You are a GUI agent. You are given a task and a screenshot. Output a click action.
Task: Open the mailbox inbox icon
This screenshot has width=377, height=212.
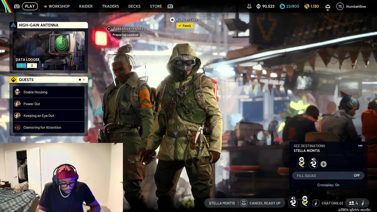point(328,6)
